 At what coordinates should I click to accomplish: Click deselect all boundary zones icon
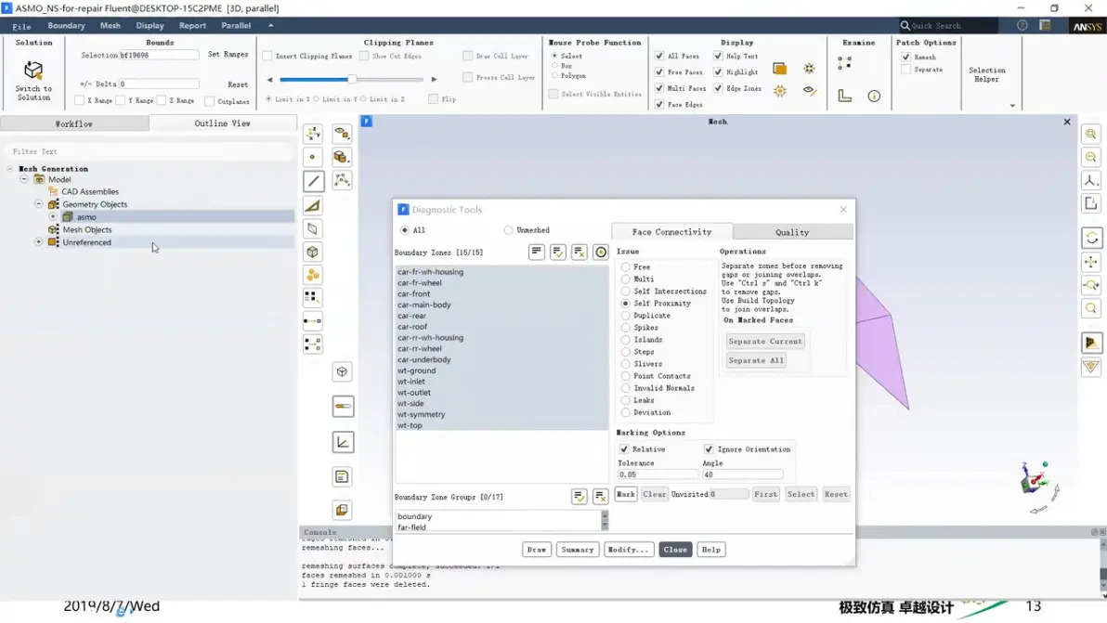[579, 252]
